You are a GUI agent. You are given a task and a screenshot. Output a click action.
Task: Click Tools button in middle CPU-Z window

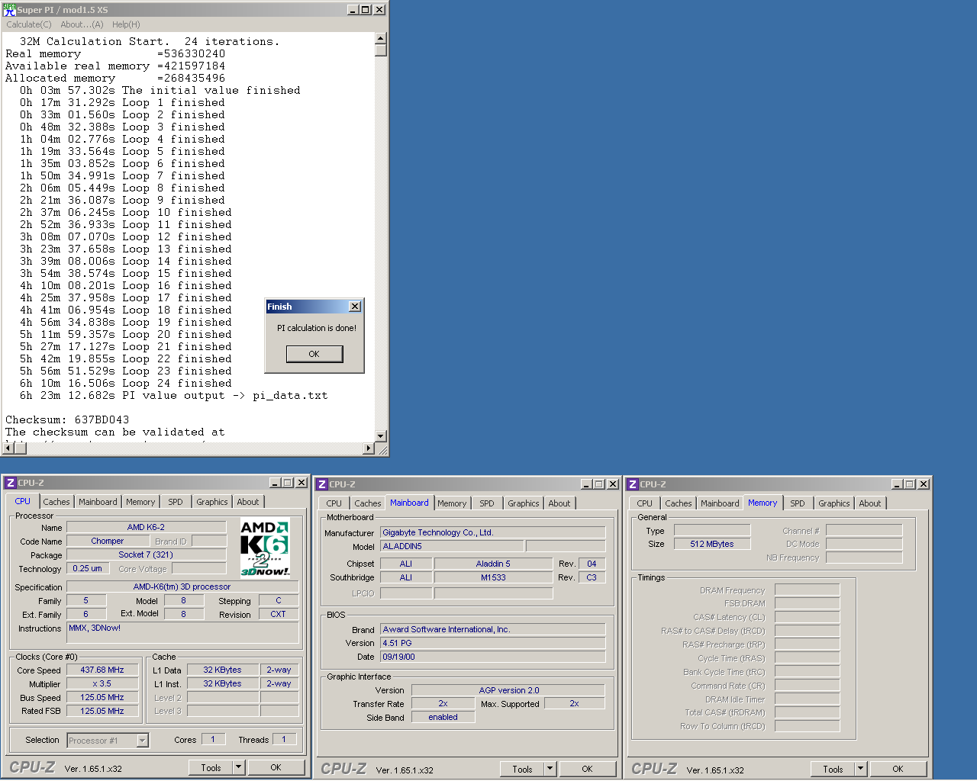[522, 770]
